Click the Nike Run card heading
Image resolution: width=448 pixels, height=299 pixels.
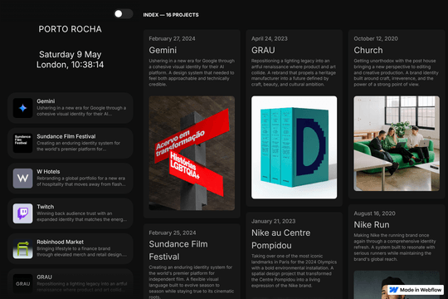click(372, 225)
